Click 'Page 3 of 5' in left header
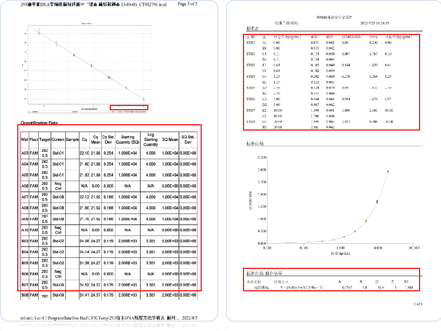 click(188, 4)
